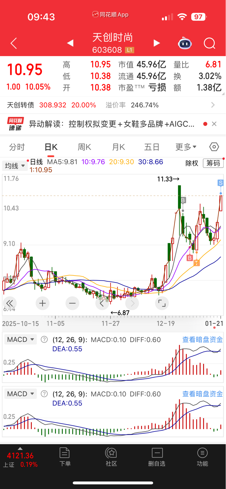226x489 pixels.
Task: Tap the 11.33 high label
Action: [x=168, y=179]
